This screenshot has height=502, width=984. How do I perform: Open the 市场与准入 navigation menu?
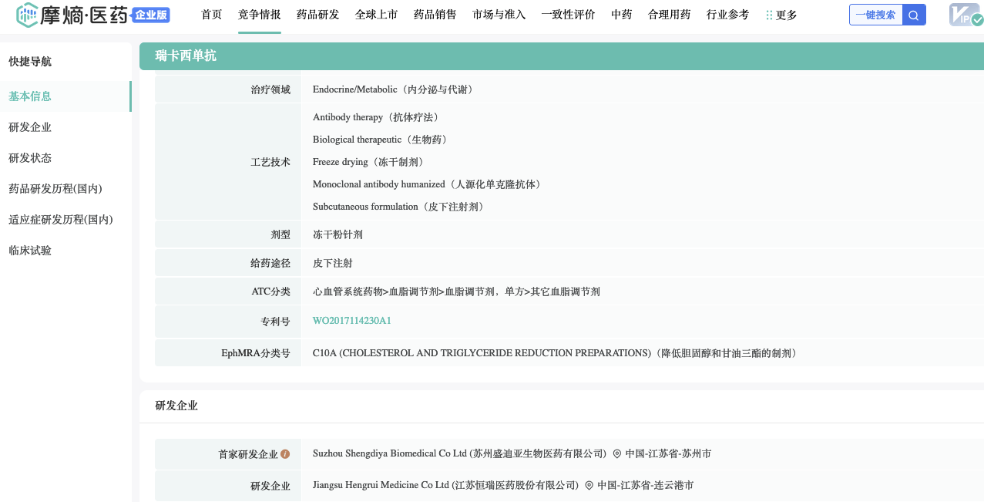tap(499, 15)
